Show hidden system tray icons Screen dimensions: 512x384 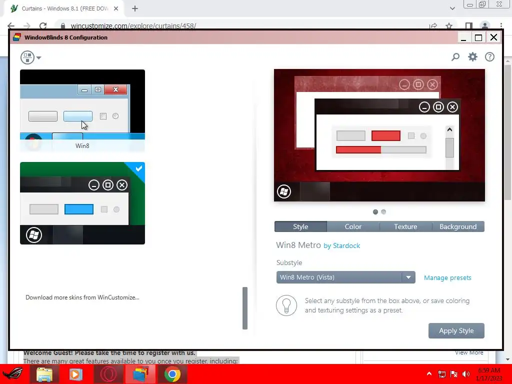pyautogui.click(x=429, y=374)
